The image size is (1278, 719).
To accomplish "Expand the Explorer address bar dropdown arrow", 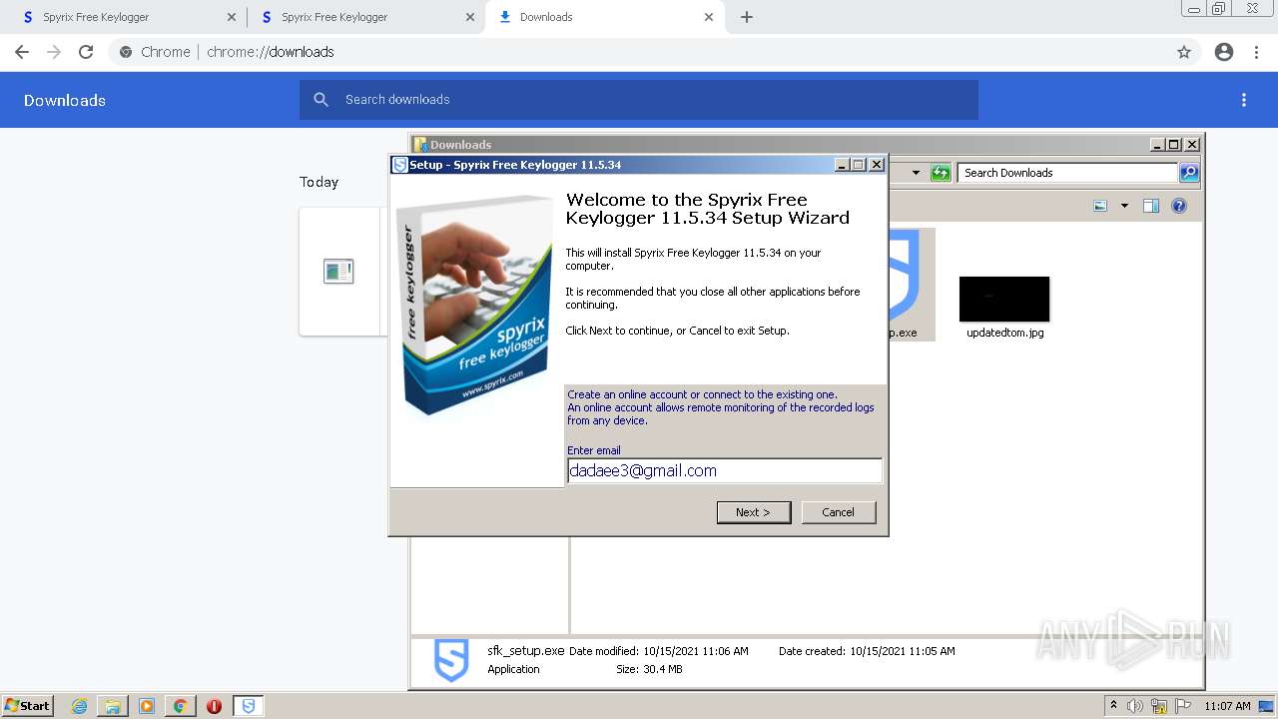I will pos(916,173).
